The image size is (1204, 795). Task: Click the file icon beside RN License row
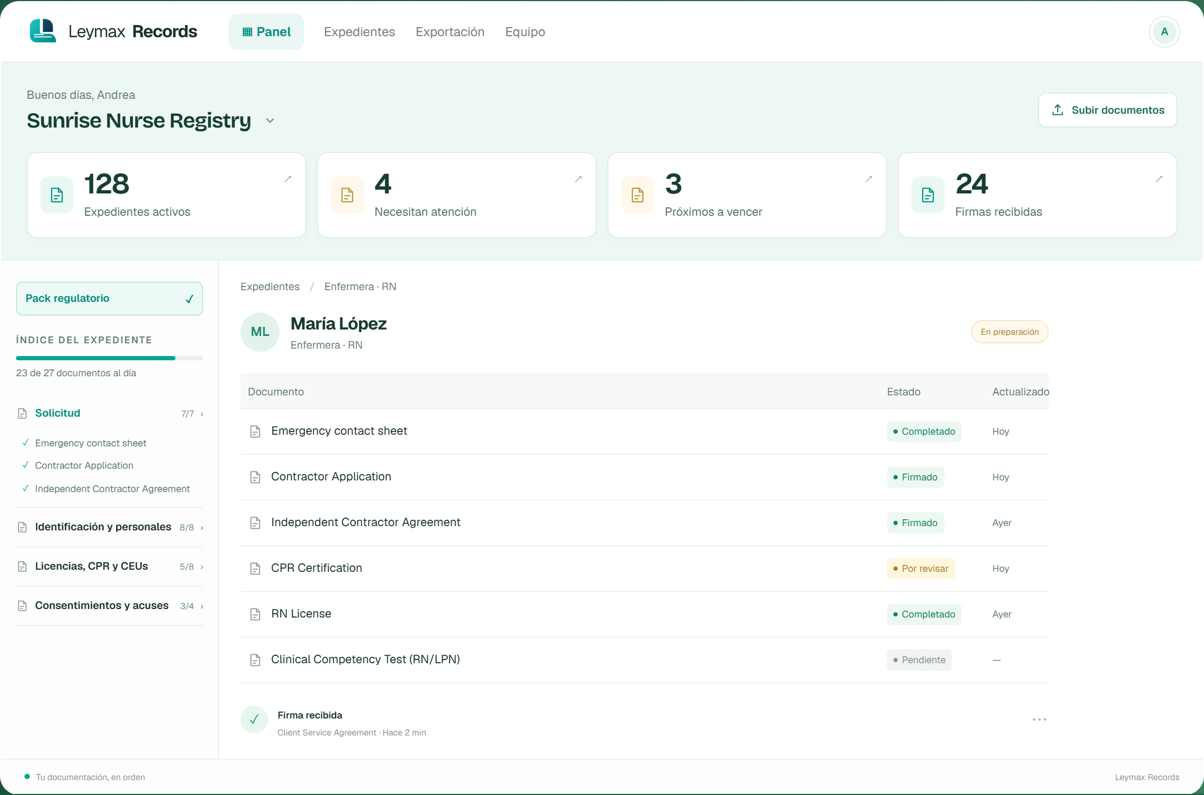[x=255, y=614]
